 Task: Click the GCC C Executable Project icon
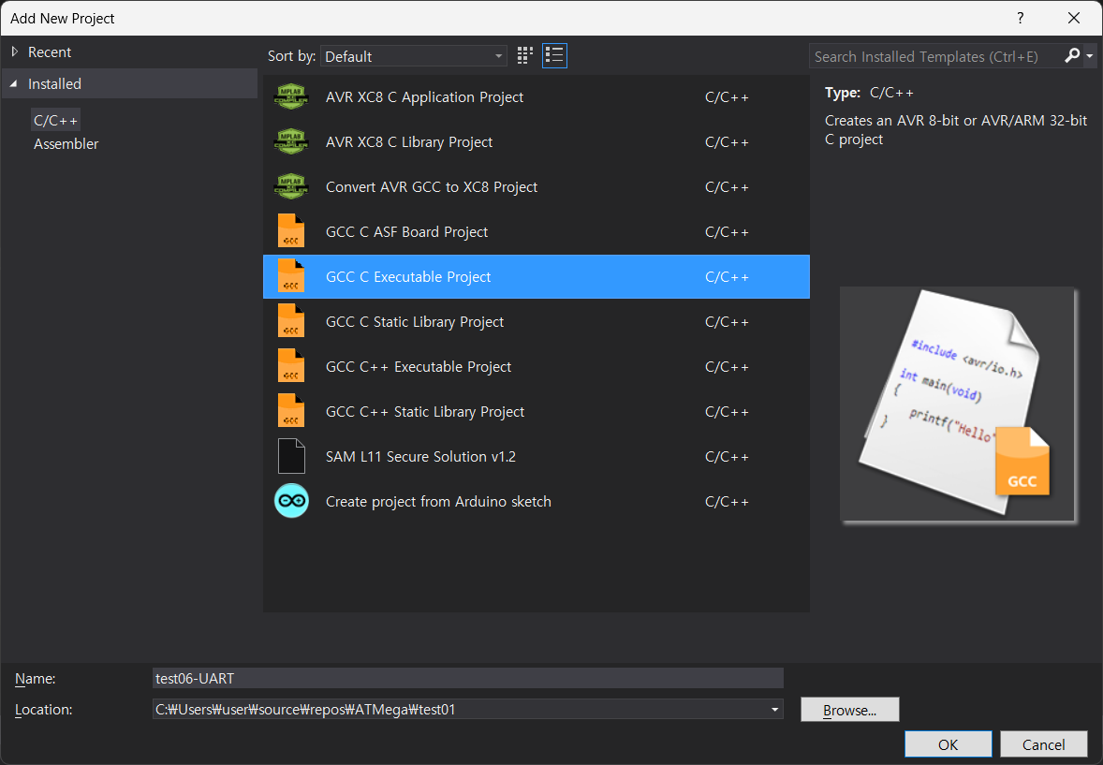point(291,276)
